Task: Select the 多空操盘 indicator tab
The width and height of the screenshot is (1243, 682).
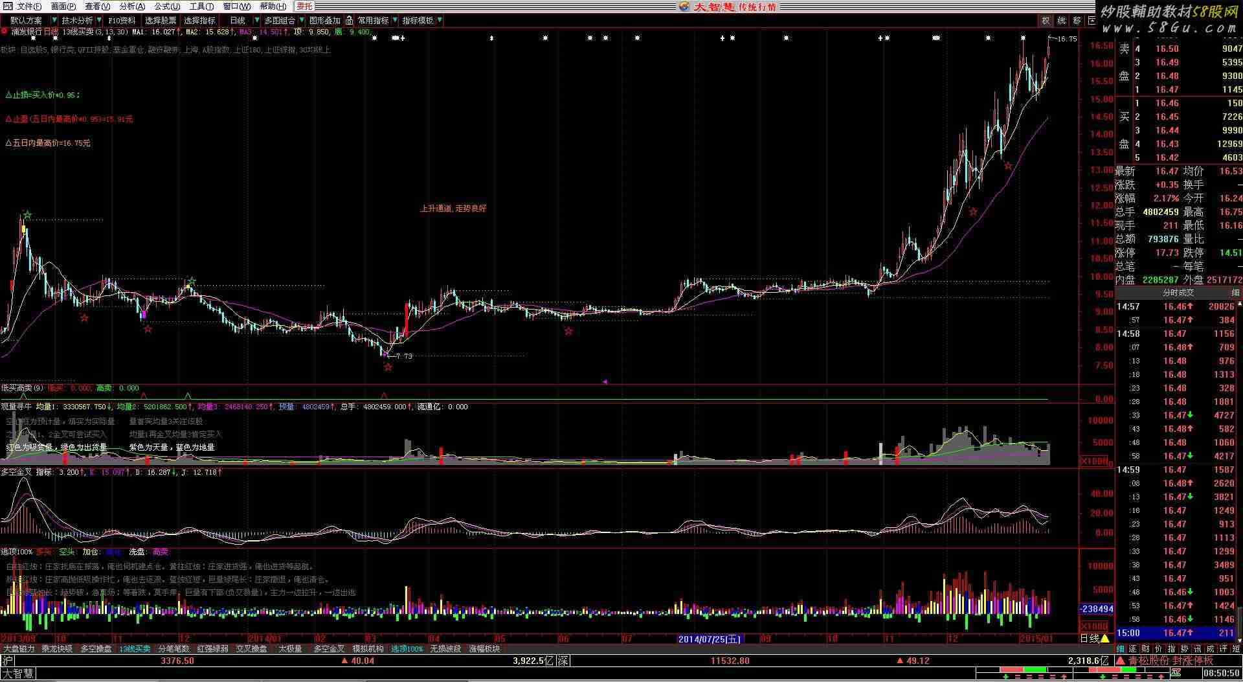Action: pos(96,648)
